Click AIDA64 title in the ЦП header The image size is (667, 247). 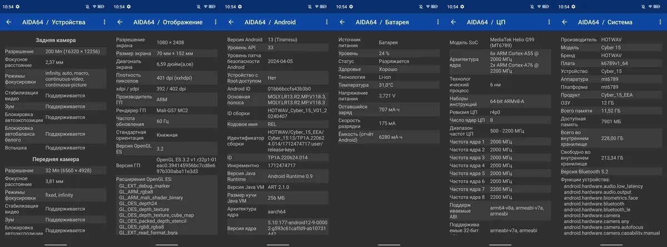[x=477, y=22]
